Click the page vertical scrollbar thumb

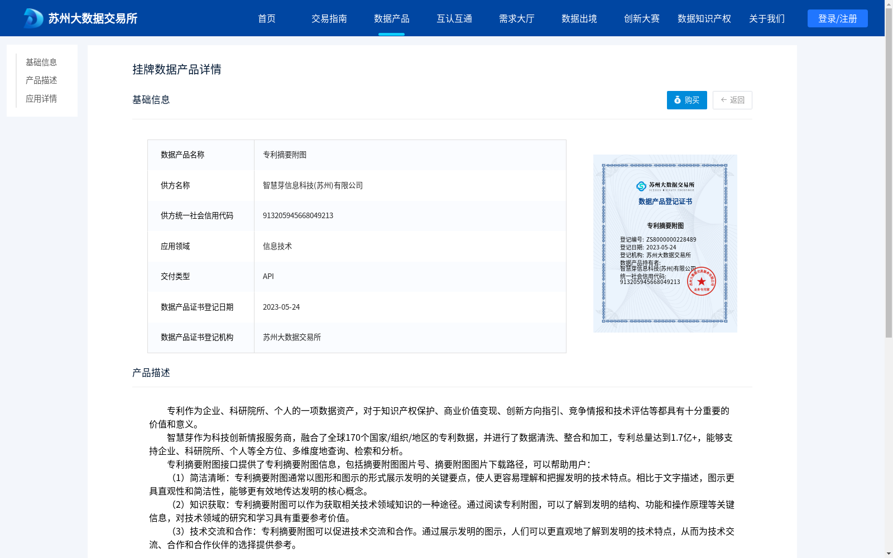pyautogui.click(x=889, y=173)
